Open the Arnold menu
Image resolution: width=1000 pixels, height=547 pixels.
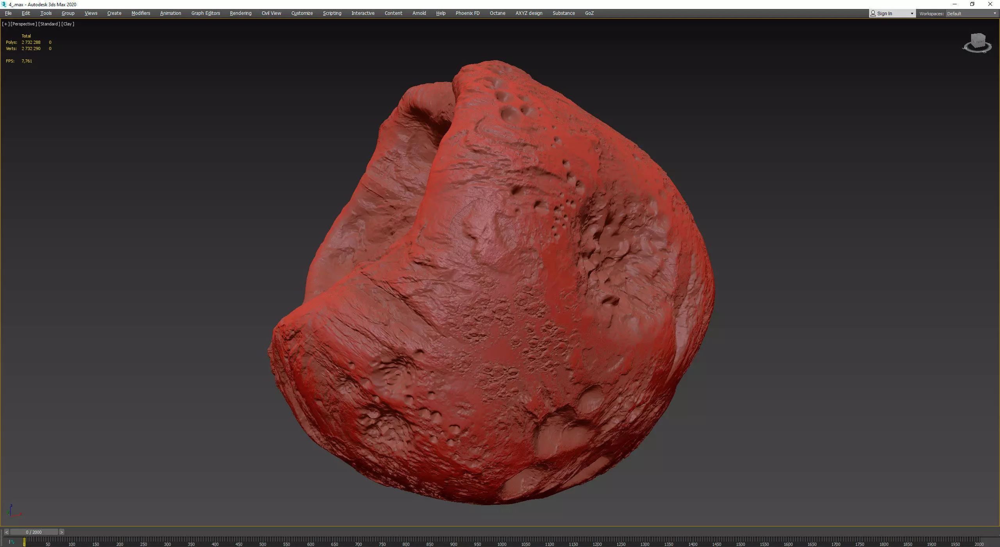click(x=419, y=13)
